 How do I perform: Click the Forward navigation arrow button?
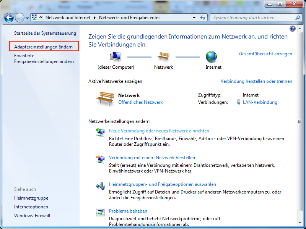pos(20,18)
